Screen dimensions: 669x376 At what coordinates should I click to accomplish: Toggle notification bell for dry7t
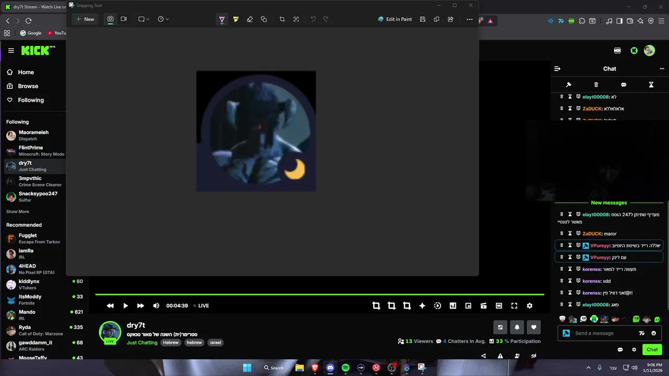517,327
